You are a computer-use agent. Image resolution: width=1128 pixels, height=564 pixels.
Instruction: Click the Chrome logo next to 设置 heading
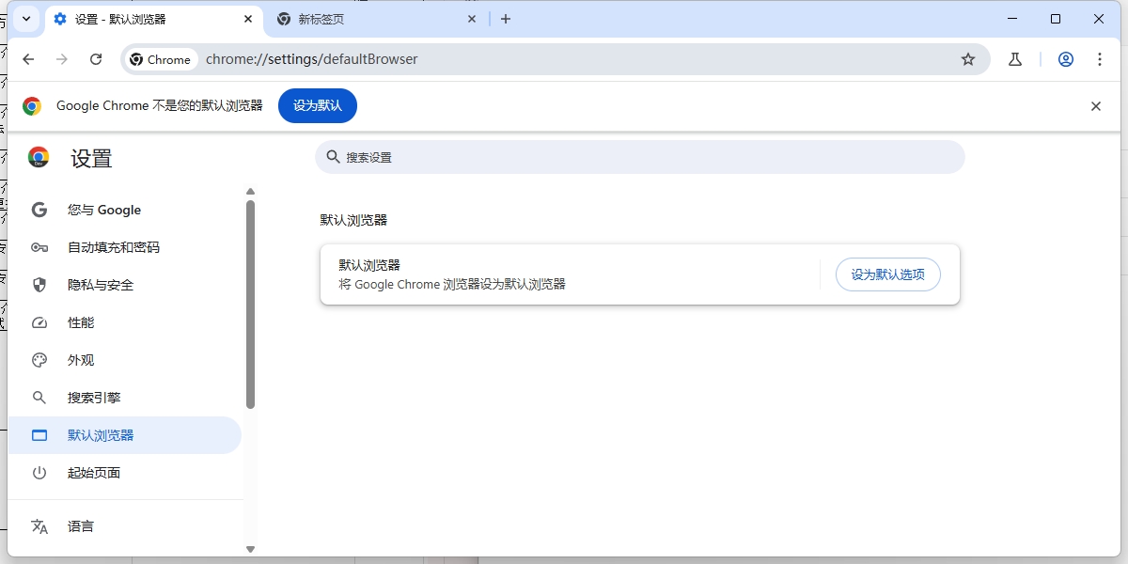tap(39, 158)
